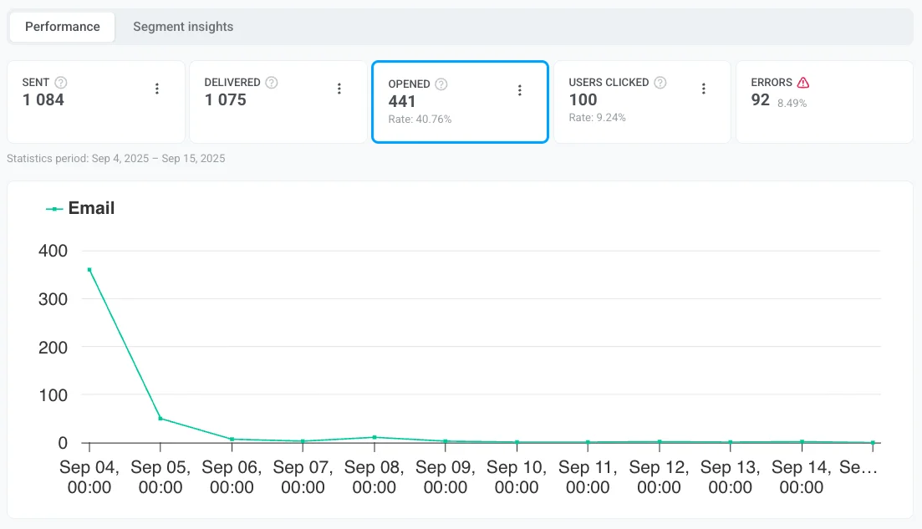This screenshot has height=529, width=922.
Task: Select the Performance tab
Action: pos(61,26)
